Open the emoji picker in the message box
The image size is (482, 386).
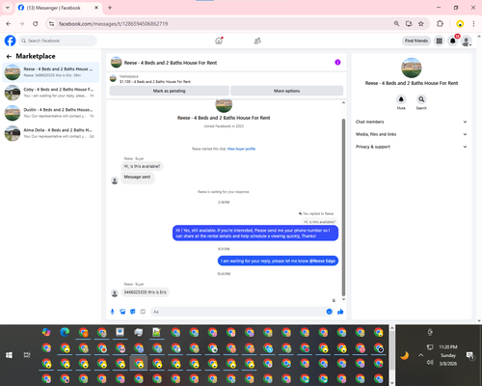pyautogui.click(x=329, y=312)
